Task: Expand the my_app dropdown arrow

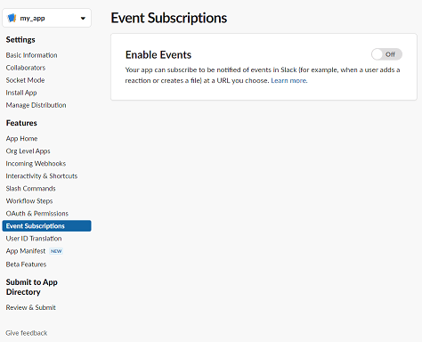Action: [x=83, y=19]
